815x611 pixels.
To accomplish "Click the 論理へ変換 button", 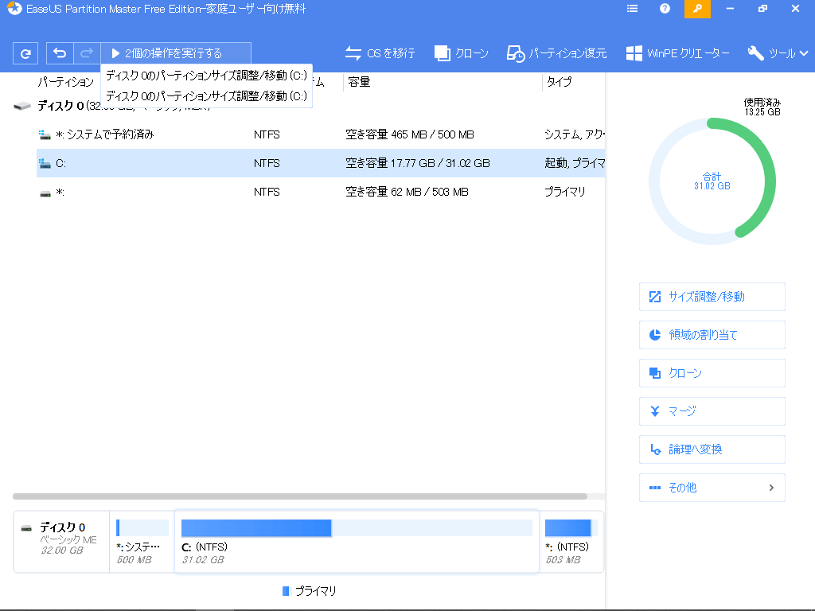I will [712, 449].
